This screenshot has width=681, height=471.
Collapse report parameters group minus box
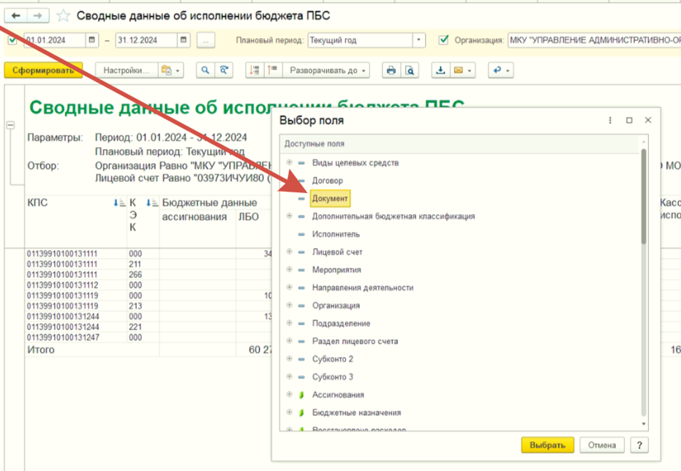10,125
